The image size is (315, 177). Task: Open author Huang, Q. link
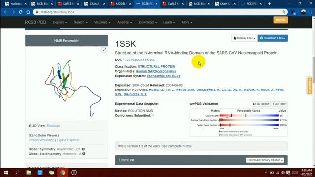[x=157, y=89]
